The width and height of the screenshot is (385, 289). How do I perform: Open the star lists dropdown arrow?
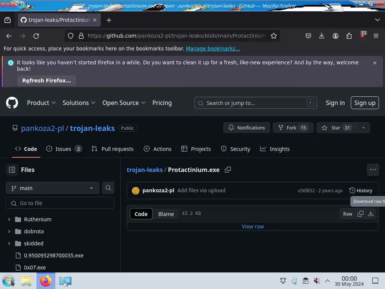364,128
